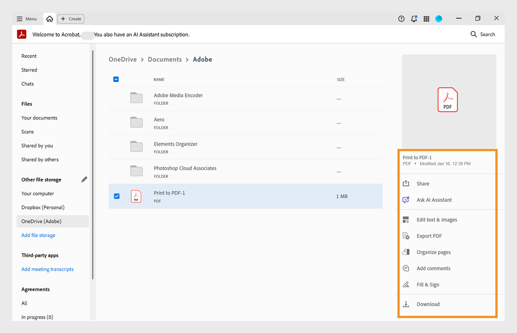
Task: Click the Create button
Action: 70,19
